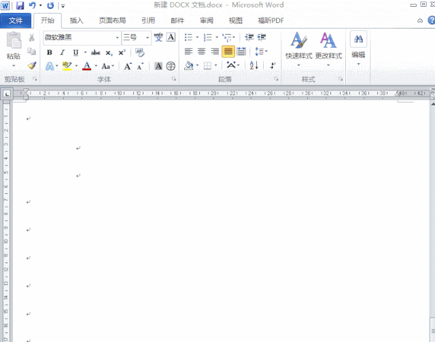This screenshot has height=342, width=435.
Task: Toggle Italic formatting
Action: [x=63, y=52]
